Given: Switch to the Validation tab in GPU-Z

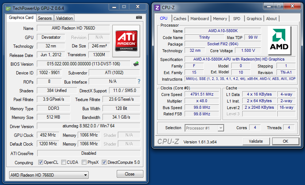Looking at the screenshot, I should [x=64, y=18].
